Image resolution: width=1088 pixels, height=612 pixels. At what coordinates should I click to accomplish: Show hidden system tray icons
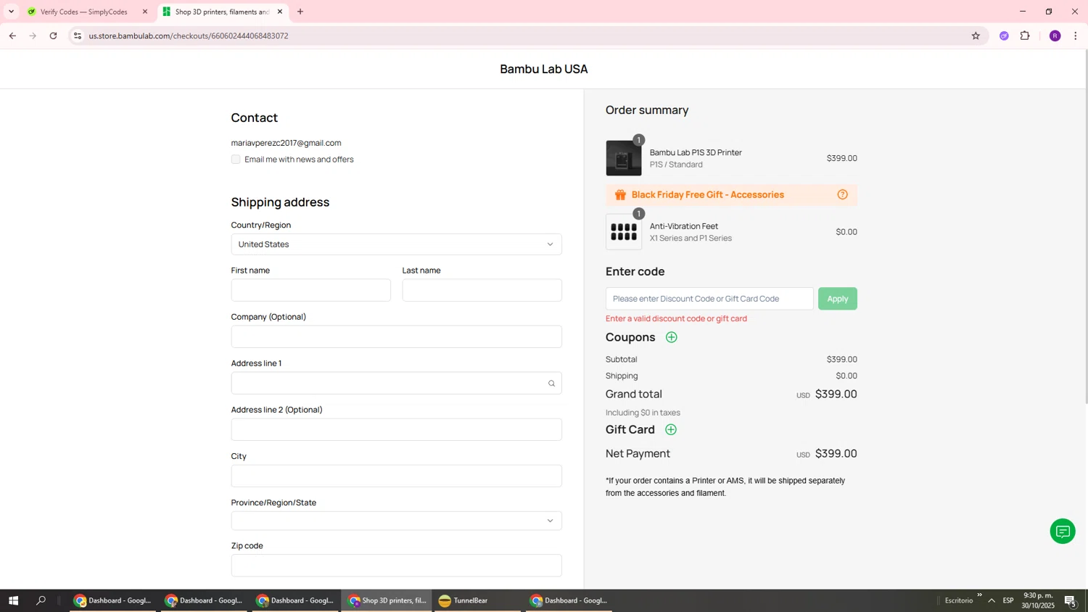(991, 600)
